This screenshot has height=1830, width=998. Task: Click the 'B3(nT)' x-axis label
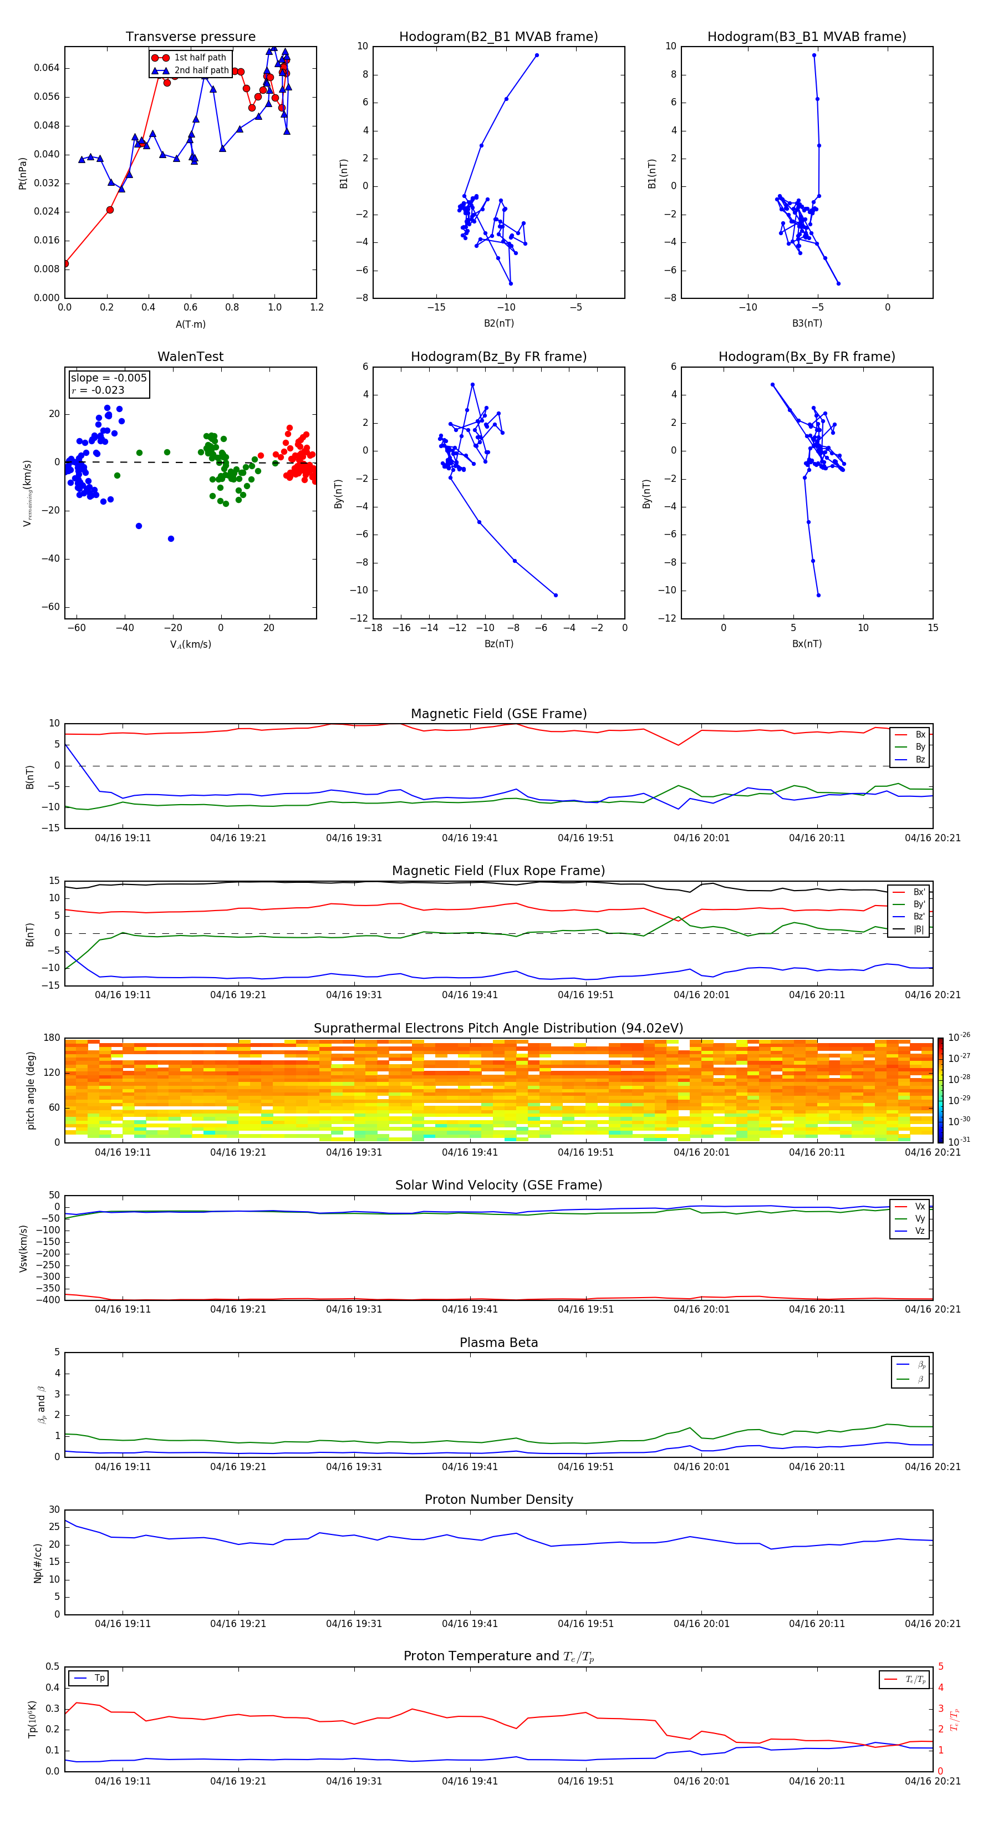click(807, 323)
